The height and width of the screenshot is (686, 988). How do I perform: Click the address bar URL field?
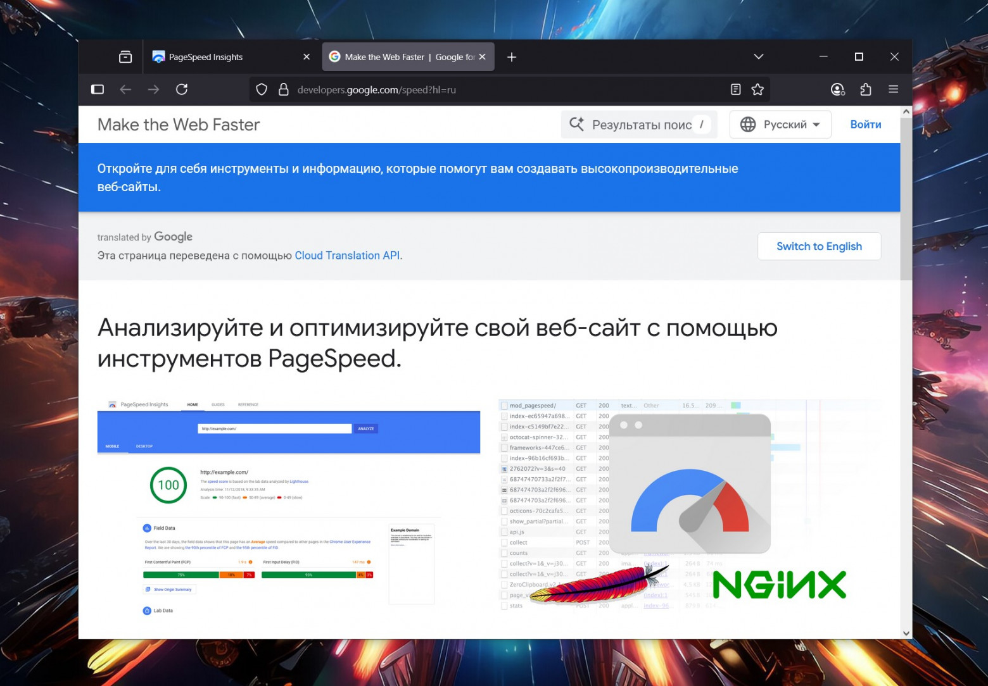click(443, 89)
